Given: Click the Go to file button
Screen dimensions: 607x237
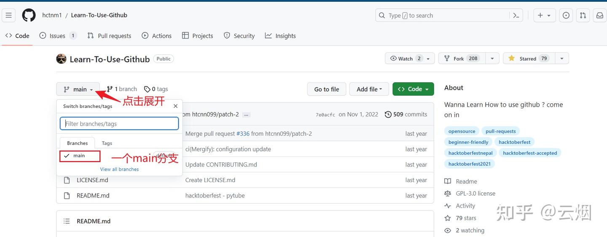Looking at the screenshot, I should (x=327, y=89).
